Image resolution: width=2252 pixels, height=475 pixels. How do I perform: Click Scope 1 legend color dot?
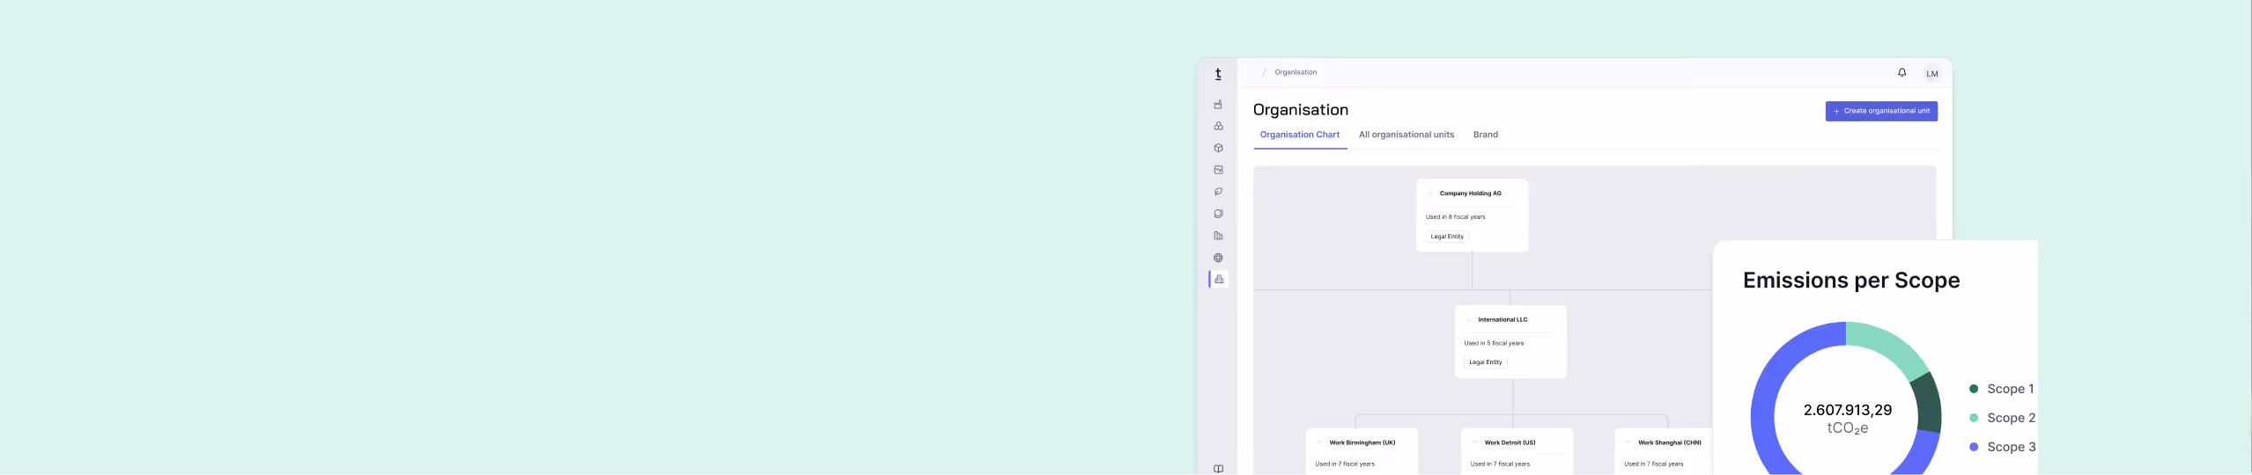tap(1974, 389)
